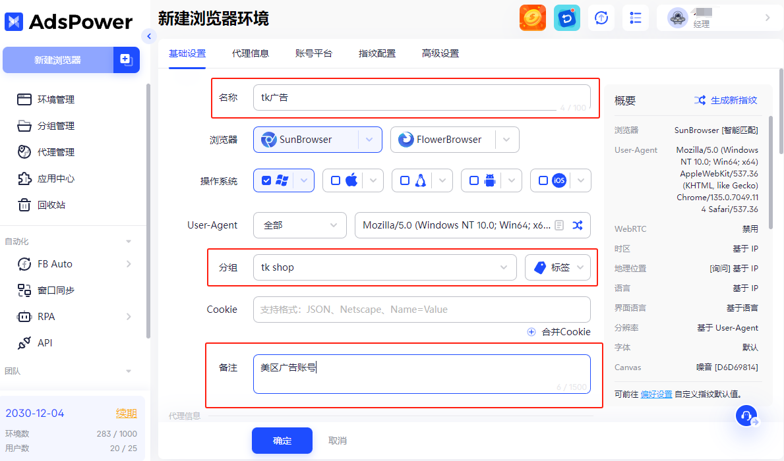The width and height of the screenshot is (784, 461).
Task: Uncheck the Windows operating system checkbox
Action: pyautogui.click(x=266, y=180)
